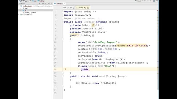Click GridBag() method breadcrumb

(x=82, y=7)
